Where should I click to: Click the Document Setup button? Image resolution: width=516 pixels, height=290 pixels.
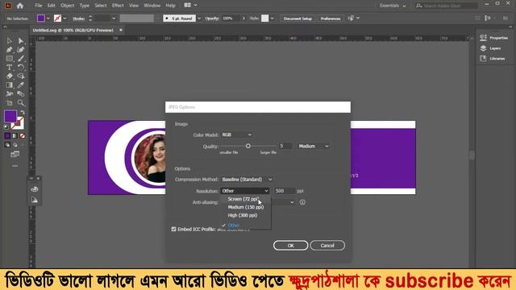coord(298,19)
